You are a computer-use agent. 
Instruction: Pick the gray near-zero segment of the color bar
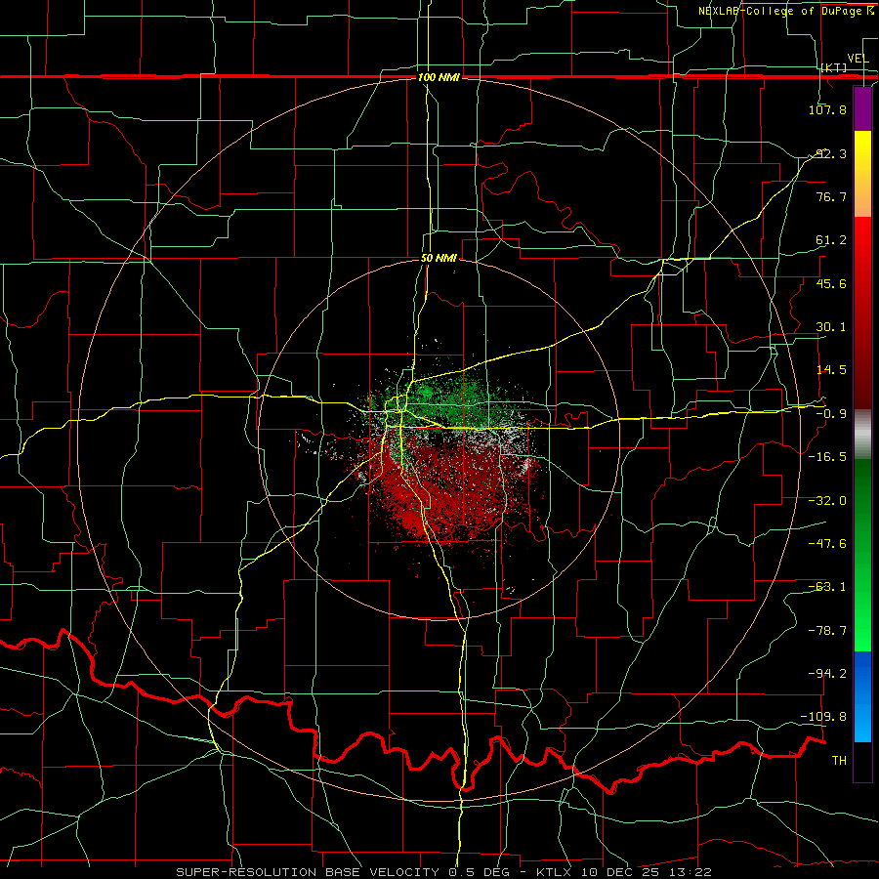coord(862,435)
